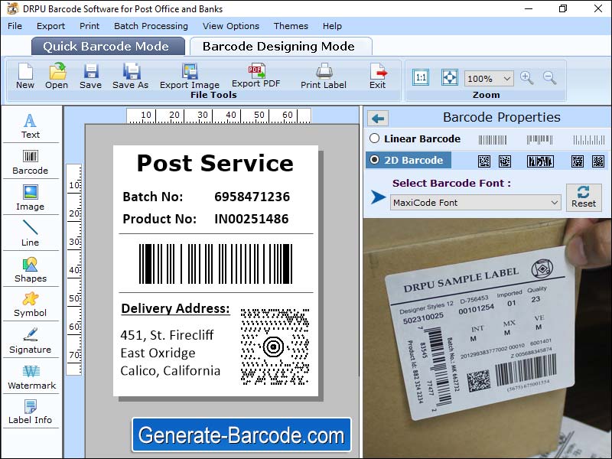This screenshot has height=459, width=612.
Task: Click the Label Info sidebar icon
Action: (x=31, y=412)
